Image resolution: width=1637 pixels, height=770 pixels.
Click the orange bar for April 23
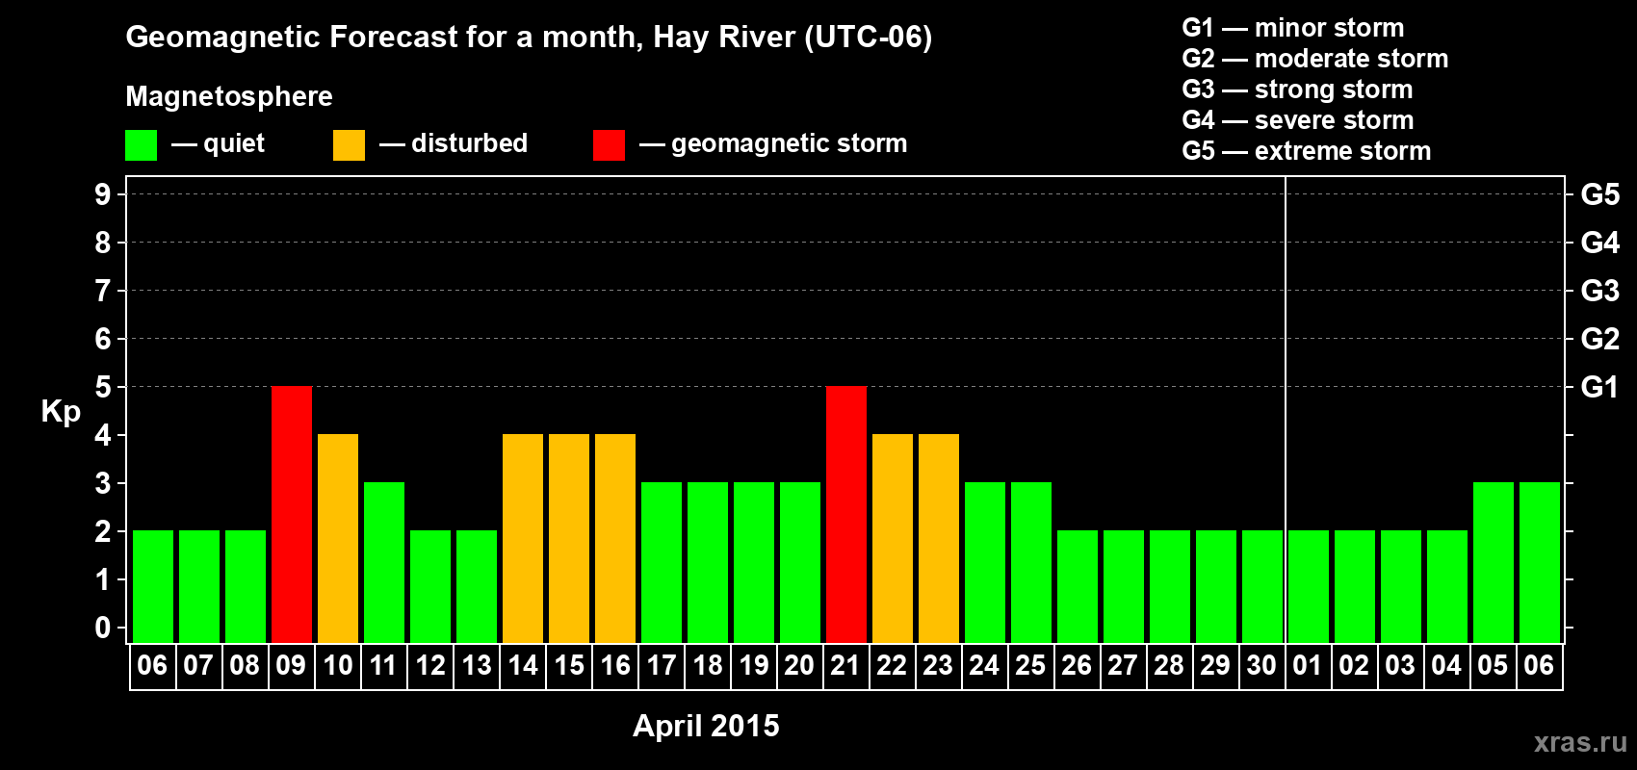pyautogui.click(x=939, y=538)
